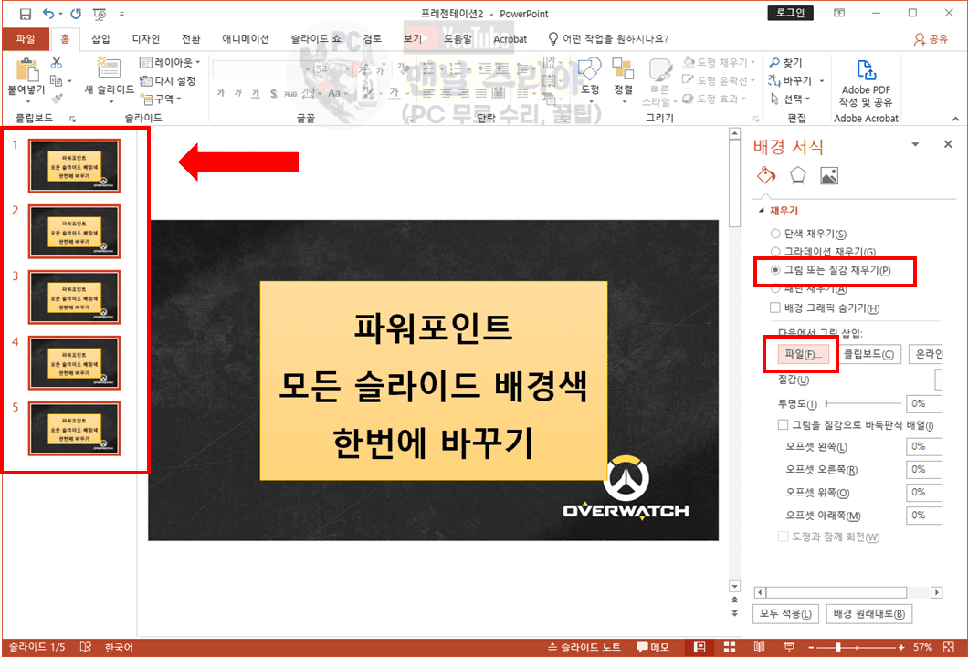Select Solid fill radio button
The image size is (968, 657).
pos(775,234)
